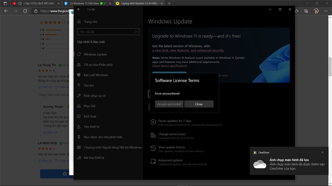
Task: Open Advanced options settings
Action: pos(170,160)
